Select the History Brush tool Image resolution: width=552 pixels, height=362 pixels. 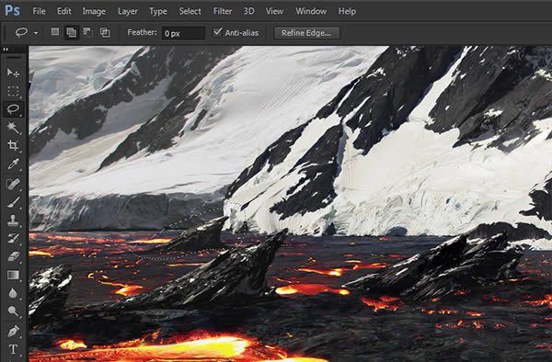(14, 238)
